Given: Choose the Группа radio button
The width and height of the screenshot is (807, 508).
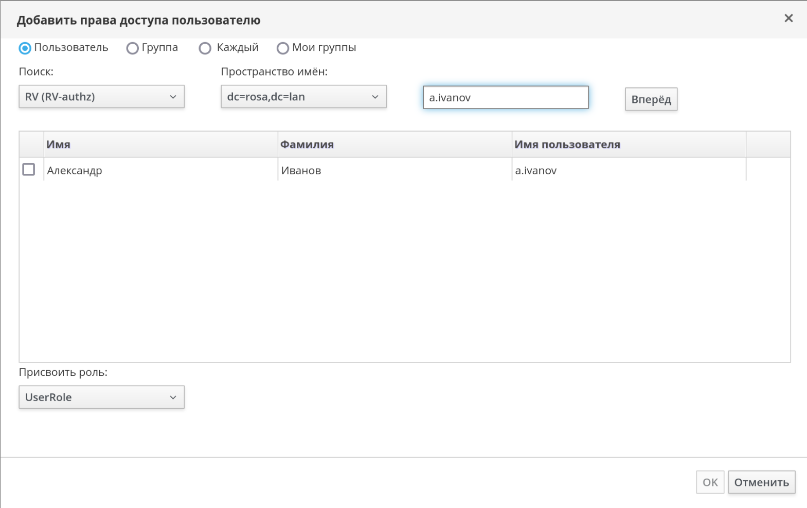Looking at the screenshot, I should click(x=132, y=48).
